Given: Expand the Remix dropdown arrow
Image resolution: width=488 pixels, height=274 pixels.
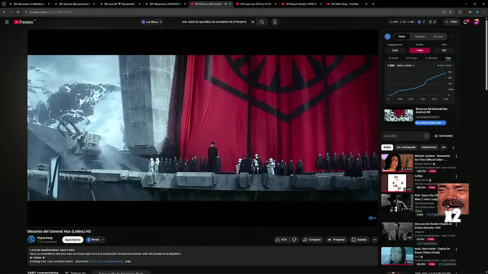Looking at the screenshot, I should pyautogui.click(x=103, y=240).
